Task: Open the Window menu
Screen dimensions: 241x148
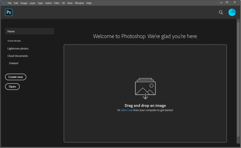Action: coord(79,3)
